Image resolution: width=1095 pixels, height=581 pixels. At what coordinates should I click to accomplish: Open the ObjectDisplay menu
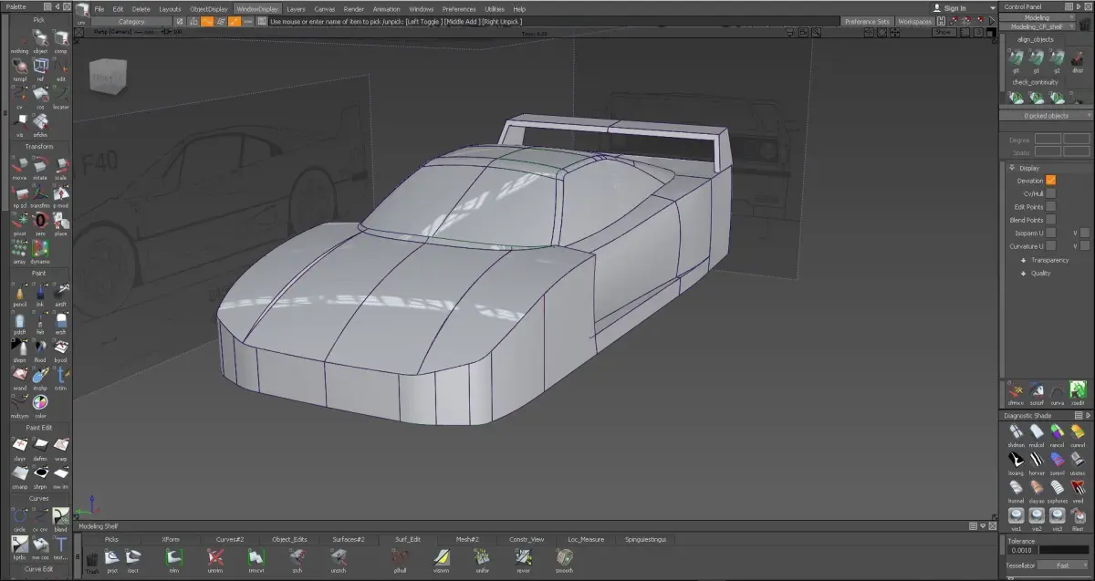pyautogui.click(x=208, y=9)
